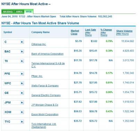Screen dimensions: 139x131
Task: Select the NYSE tab
Action: (x=29, y=12)
